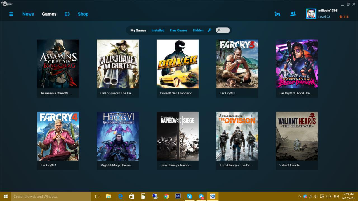Screen dimensions: 358x201
Task: Click the 115 Uplay units balance
Action: [x=344, y=17]
